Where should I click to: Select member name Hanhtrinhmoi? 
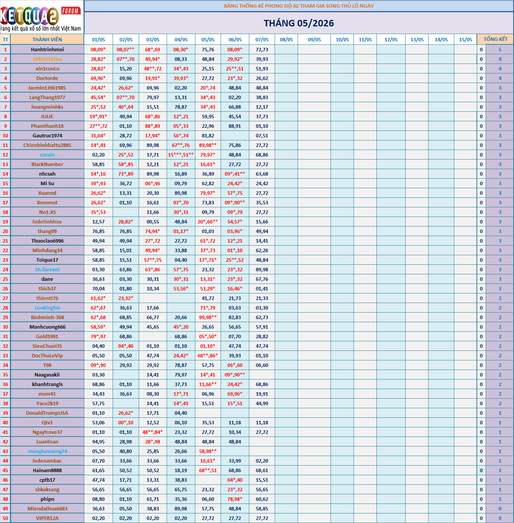47,49
